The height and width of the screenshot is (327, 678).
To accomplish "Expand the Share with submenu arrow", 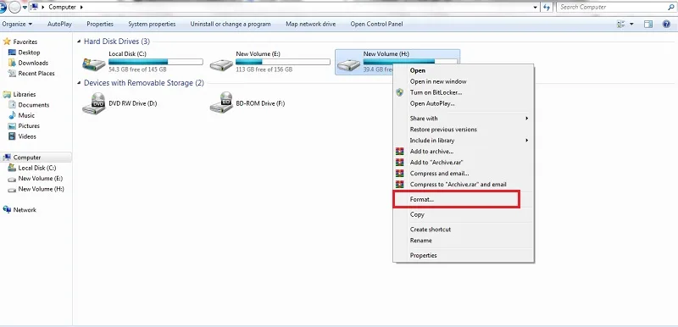I will (526, 119).
